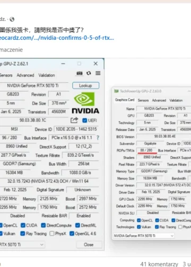Click the bus interface question mark icon
The height and width of the screenshot is (267, 191).
(x=98, y=138)
